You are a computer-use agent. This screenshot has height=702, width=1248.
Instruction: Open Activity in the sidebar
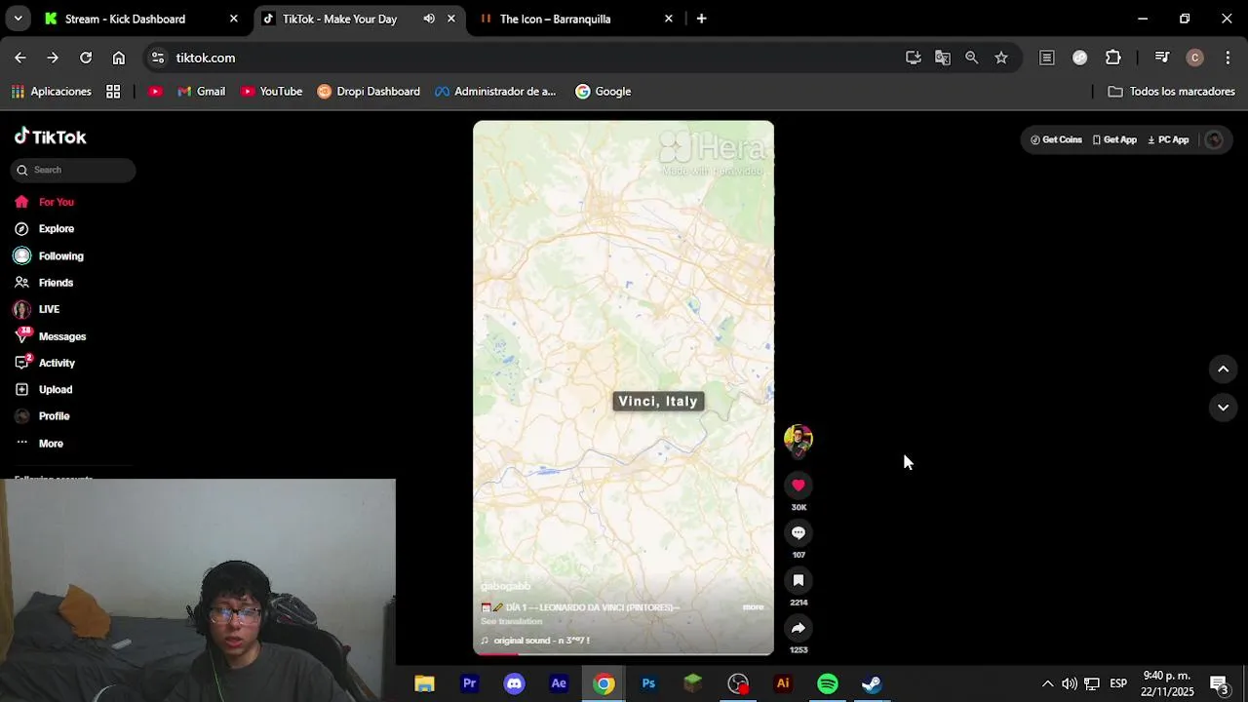[45, 363]
